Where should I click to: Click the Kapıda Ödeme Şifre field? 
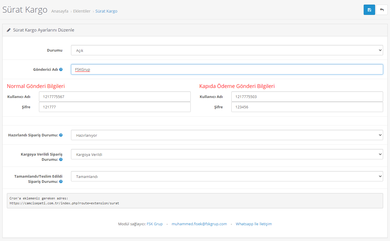click(307, 107)
